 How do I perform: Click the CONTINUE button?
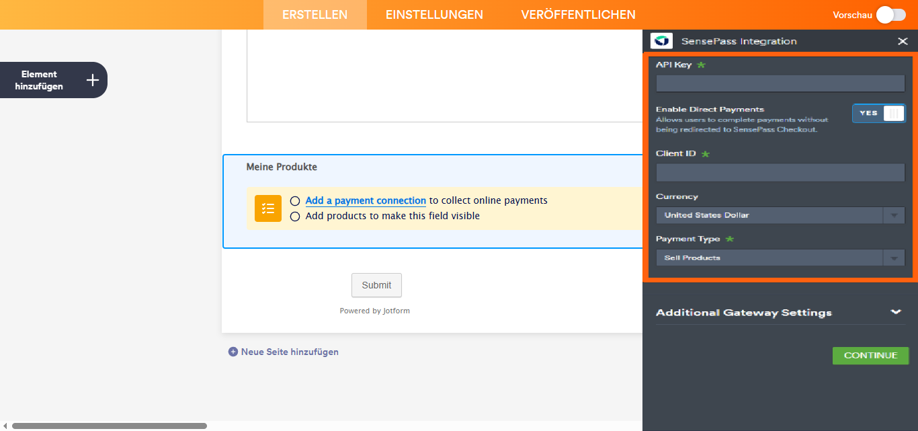coord(870,355)
